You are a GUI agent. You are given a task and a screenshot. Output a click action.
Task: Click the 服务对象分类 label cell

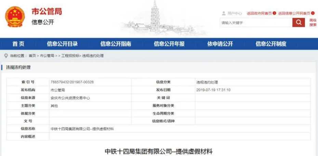(x=163, y=106)
